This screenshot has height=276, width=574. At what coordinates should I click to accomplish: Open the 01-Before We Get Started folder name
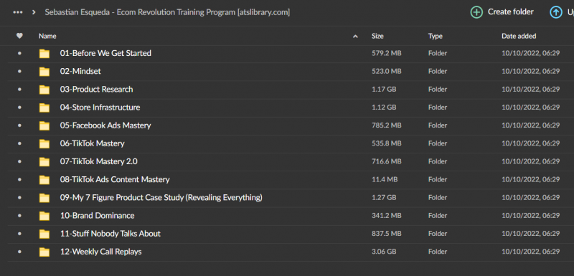pyautogui.click(x=105, y=53)
